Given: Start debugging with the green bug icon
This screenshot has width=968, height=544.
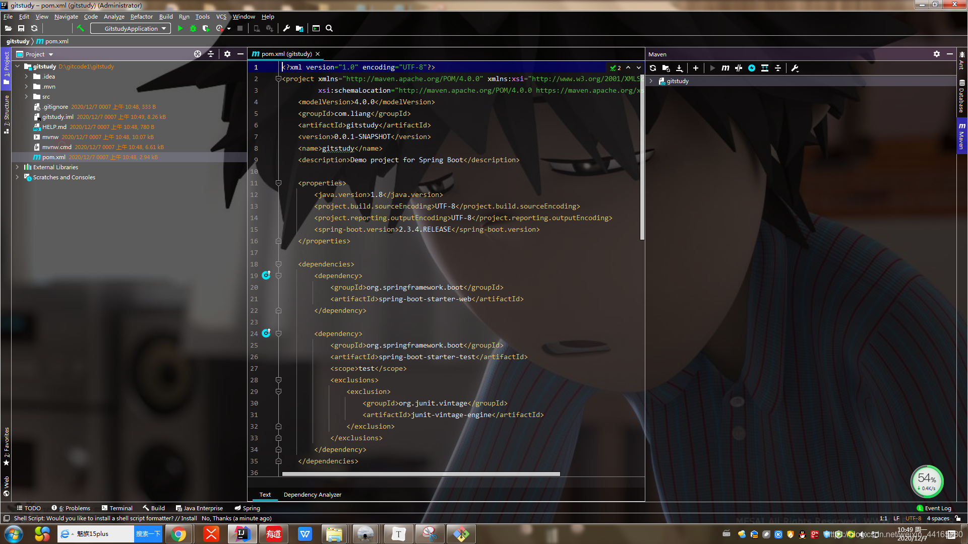Looking at the screenshot, I should [193, 28].
